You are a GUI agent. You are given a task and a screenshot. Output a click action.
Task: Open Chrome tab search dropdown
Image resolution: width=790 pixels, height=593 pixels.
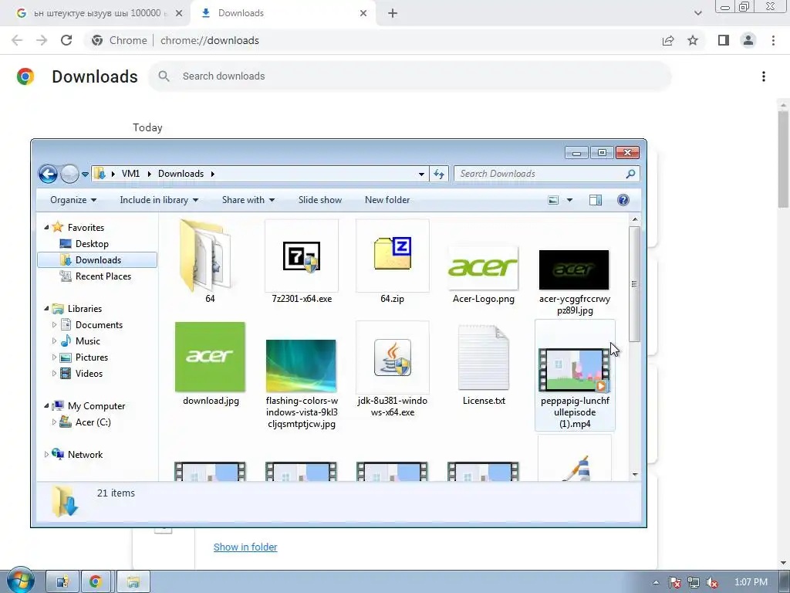coord(697,13)
